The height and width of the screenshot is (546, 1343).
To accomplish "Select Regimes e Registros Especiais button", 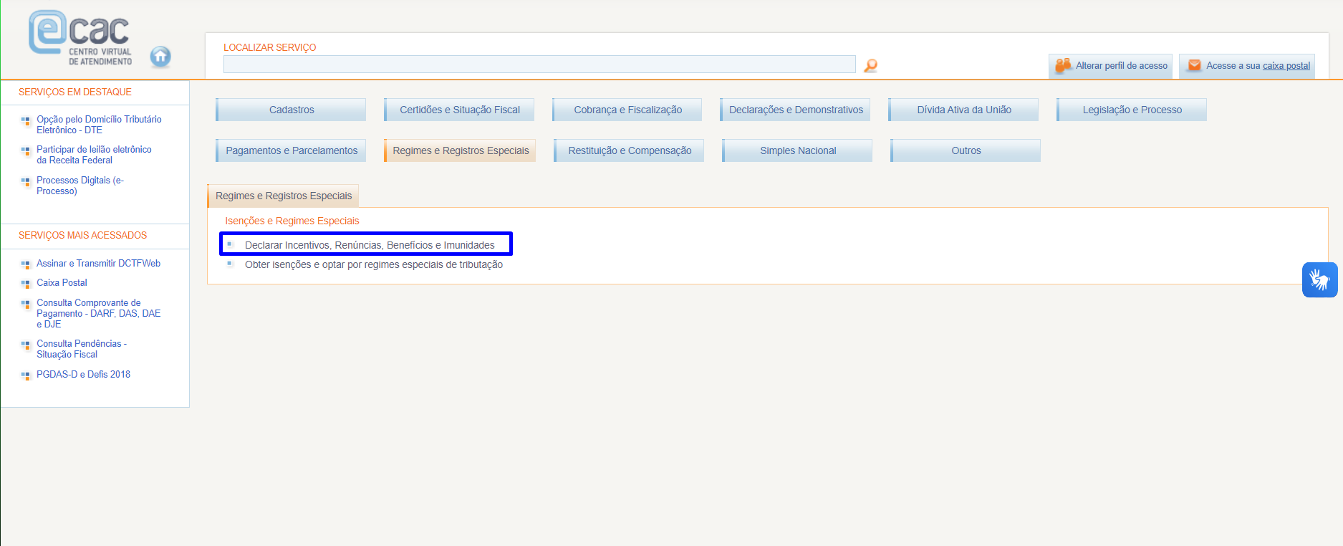I will pos(460,150).
